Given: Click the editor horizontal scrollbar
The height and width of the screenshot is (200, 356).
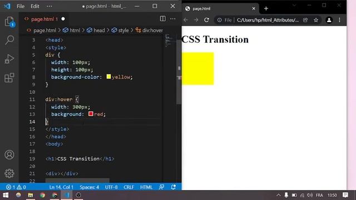Looking at the screenshot, I should pos(77,181).
